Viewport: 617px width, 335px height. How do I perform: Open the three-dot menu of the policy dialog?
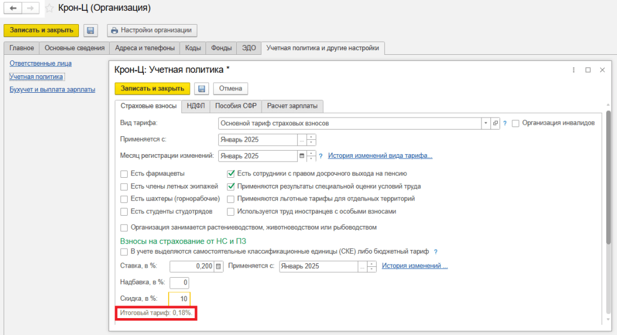pos(574,70)
